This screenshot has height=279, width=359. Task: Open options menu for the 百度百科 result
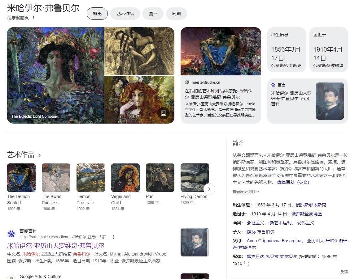tap(114, 237)
